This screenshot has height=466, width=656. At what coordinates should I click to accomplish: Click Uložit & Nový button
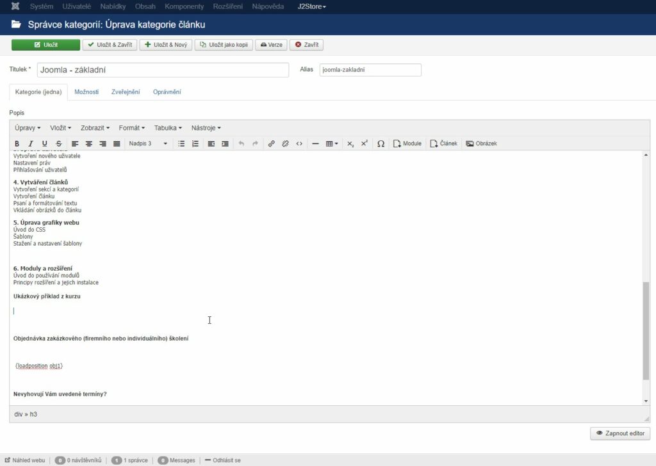[166, 45]
